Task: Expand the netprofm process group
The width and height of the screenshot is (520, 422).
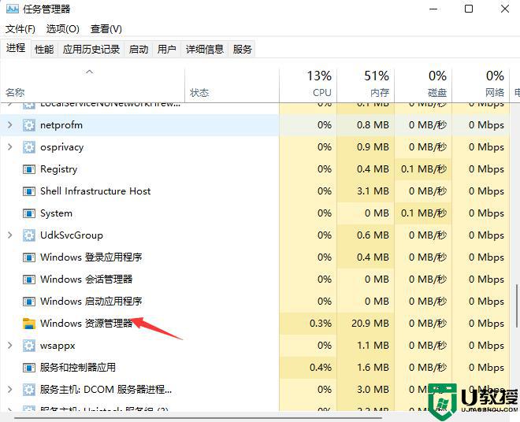Action: pyautogui.click(x=9, y=125)
